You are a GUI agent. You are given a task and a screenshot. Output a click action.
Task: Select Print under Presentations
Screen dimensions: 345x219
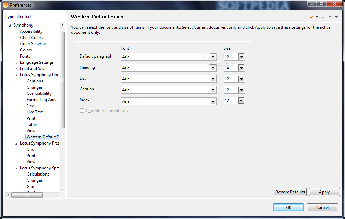(31, 156)
